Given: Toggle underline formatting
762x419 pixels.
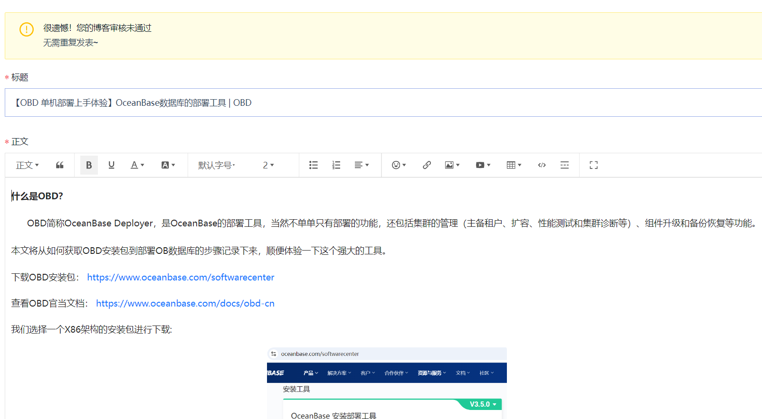Looking at the screenshot, I should [111, 165].
